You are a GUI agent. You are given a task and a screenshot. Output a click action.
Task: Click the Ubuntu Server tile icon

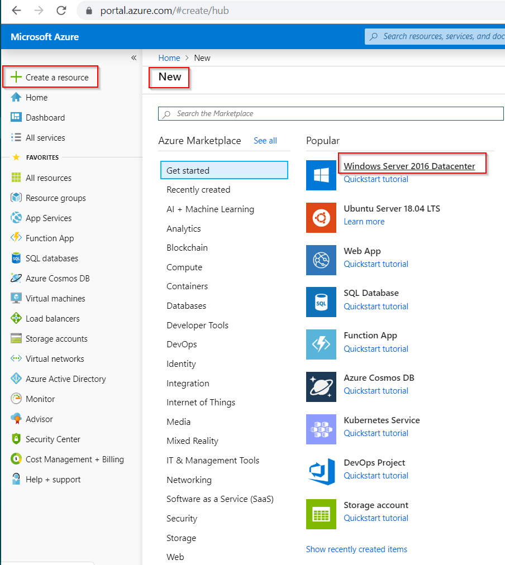[321, 218]
